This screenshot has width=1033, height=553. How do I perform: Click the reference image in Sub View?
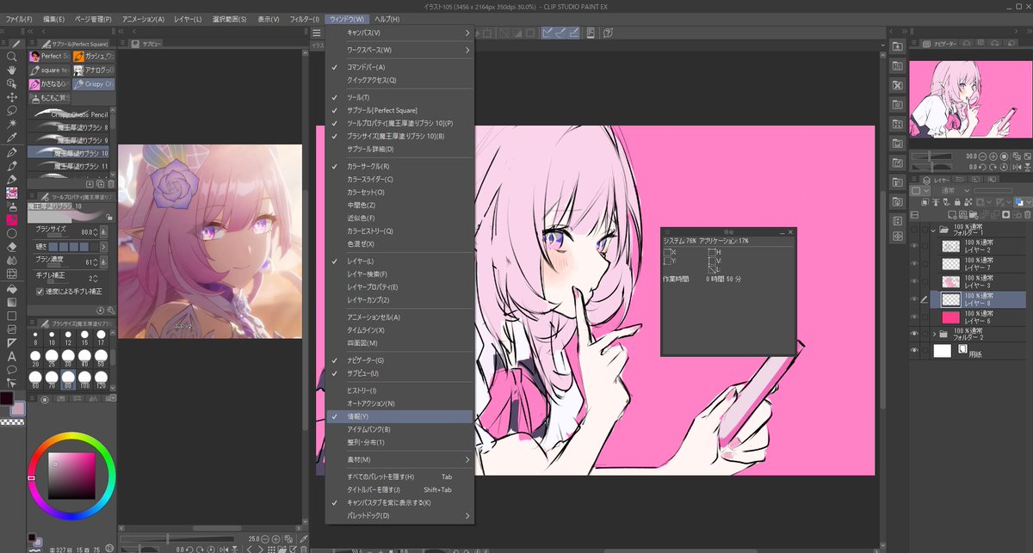(210, 241)
